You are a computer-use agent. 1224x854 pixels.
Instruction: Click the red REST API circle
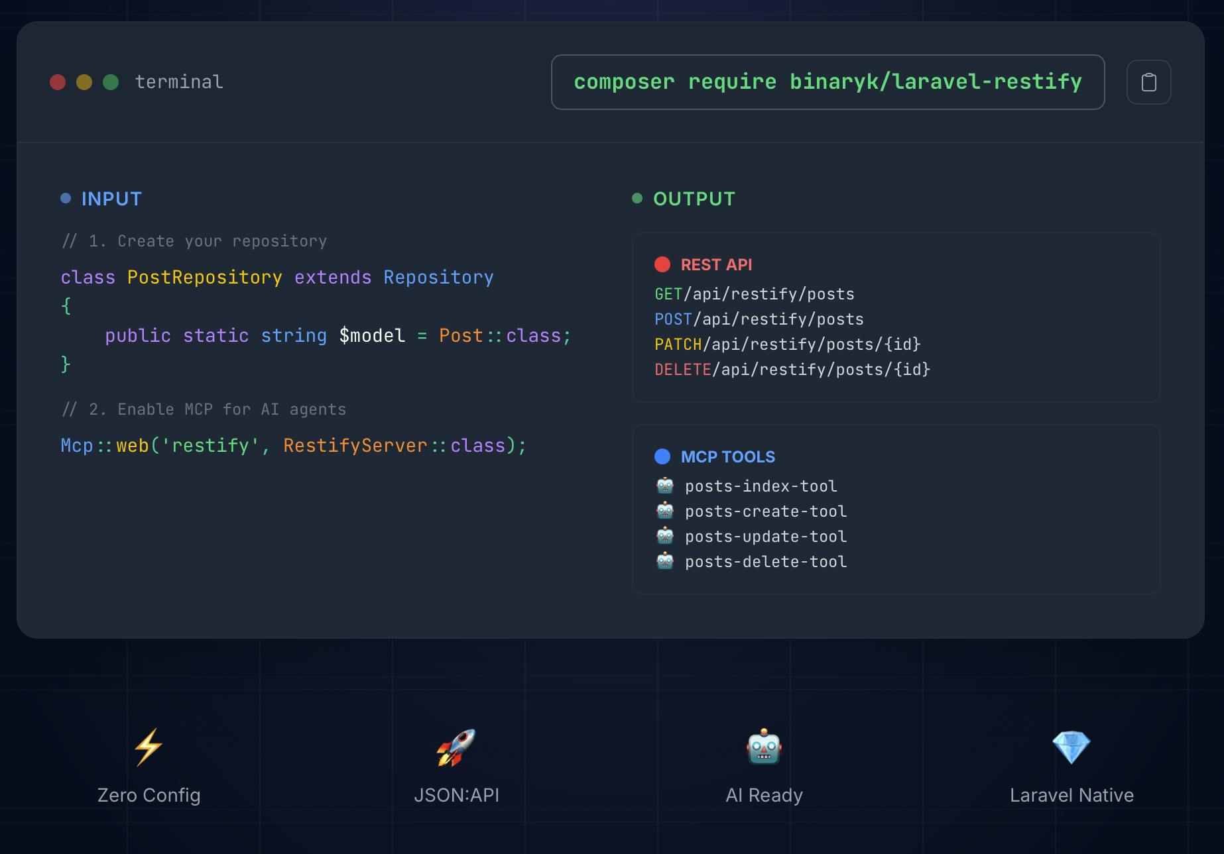click(x=662, y=264)
